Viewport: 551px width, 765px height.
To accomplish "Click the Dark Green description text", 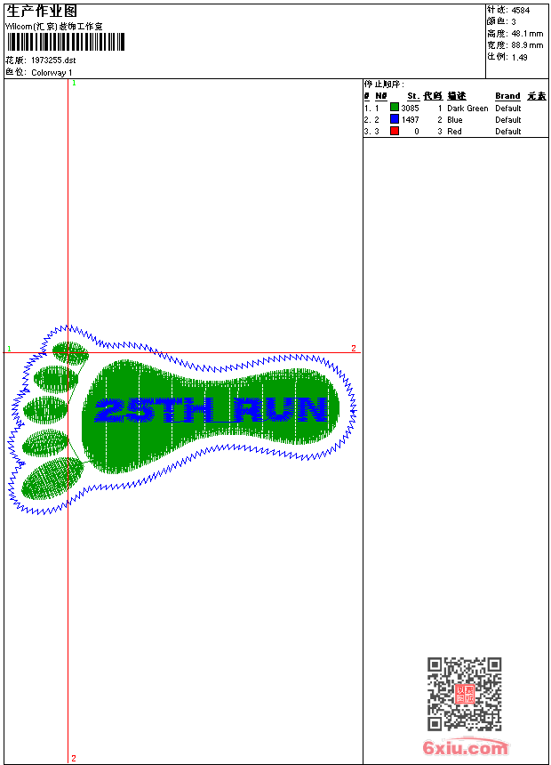I will (x=467, y=109).
